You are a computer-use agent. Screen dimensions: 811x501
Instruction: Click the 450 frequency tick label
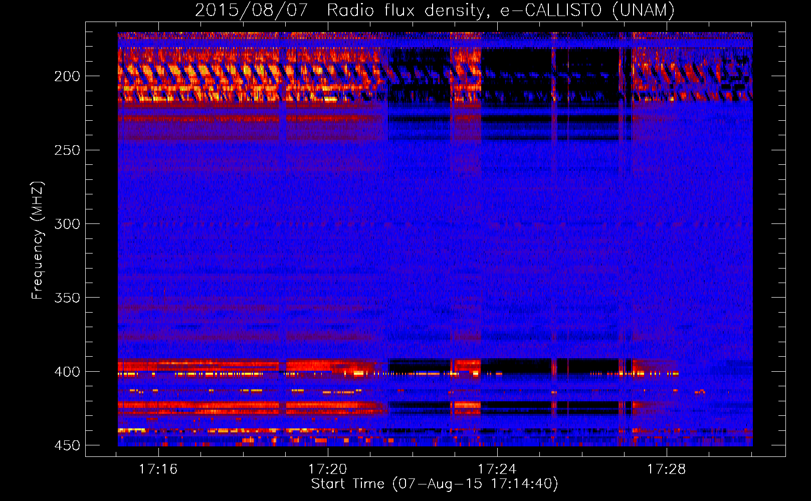pyautogui.click(x=67, y=445)
